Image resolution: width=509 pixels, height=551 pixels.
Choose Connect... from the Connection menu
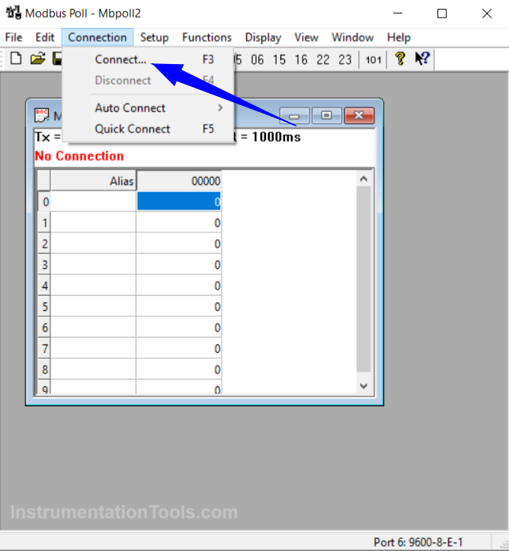click(120, 59)
